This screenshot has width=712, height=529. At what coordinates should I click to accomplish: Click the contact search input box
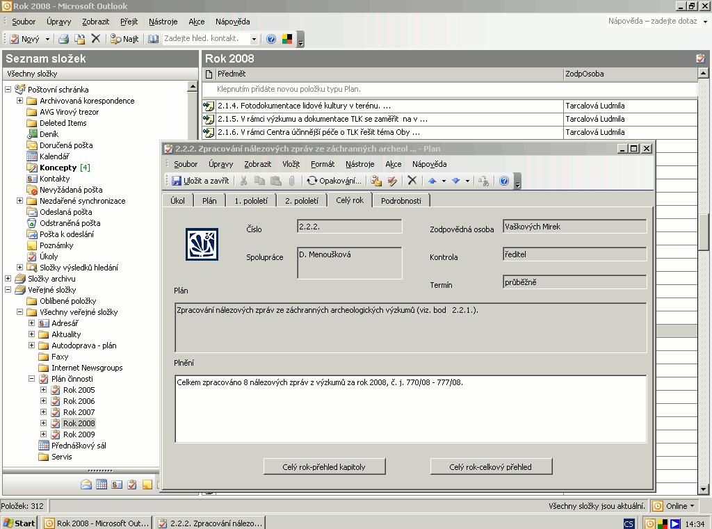pos(206,39)
